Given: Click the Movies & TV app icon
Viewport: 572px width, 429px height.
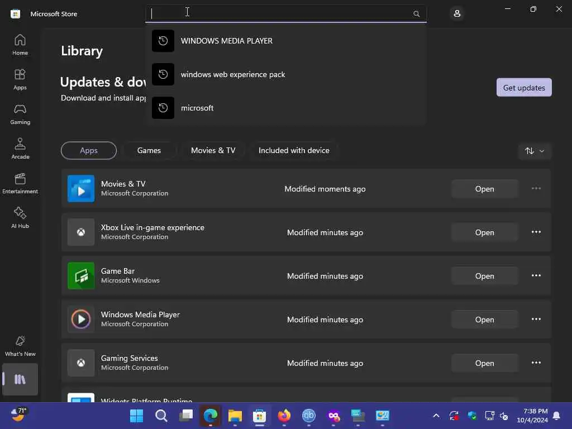Looking at the screenshot, I should (81, 189).
